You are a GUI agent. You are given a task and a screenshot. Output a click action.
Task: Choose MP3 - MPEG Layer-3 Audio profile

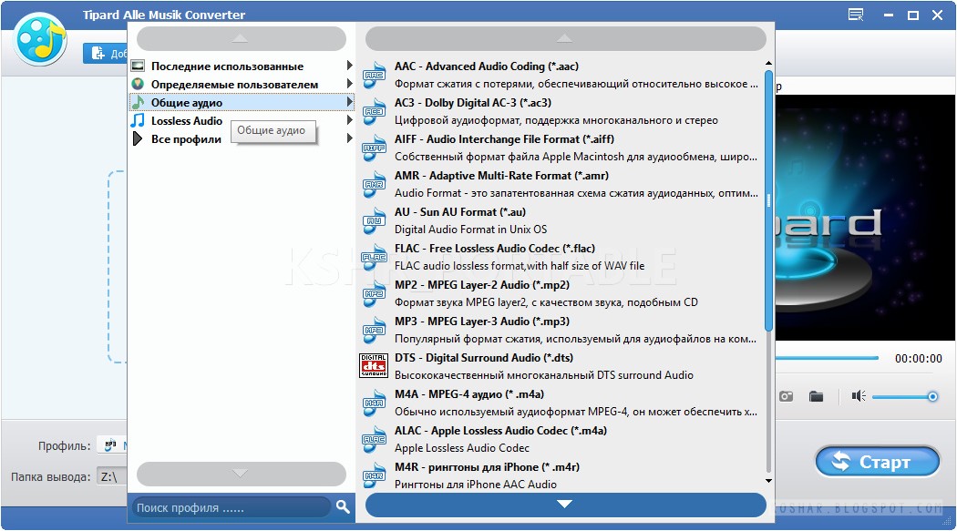click(x=561, y=331)
